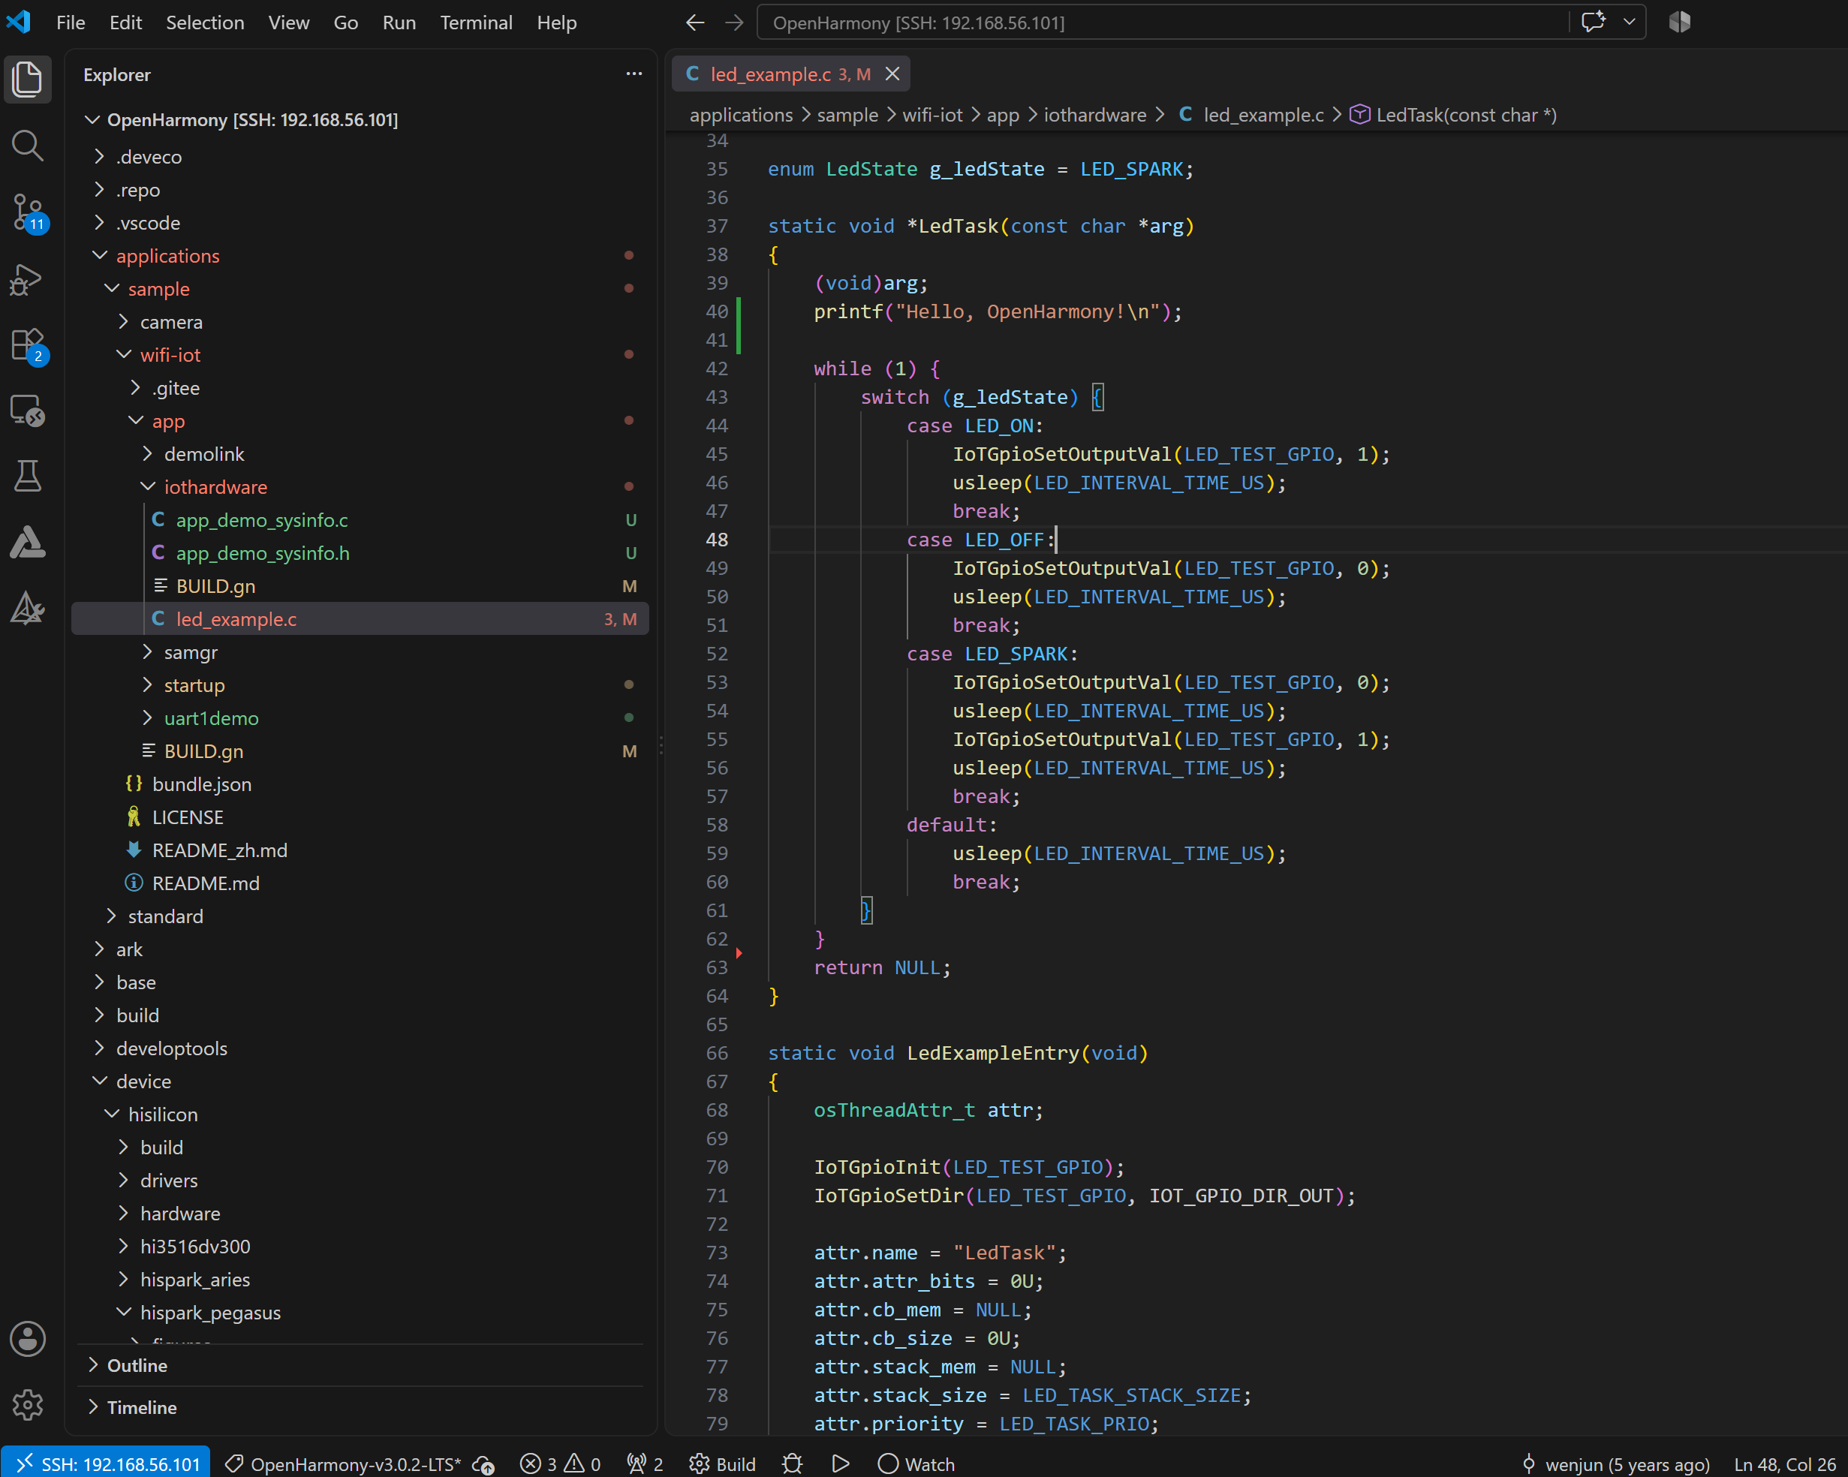The width and height of the screenshot is (1848, 1477).
Task: Open the chat icon in title bar
Action: (1593, 23)
